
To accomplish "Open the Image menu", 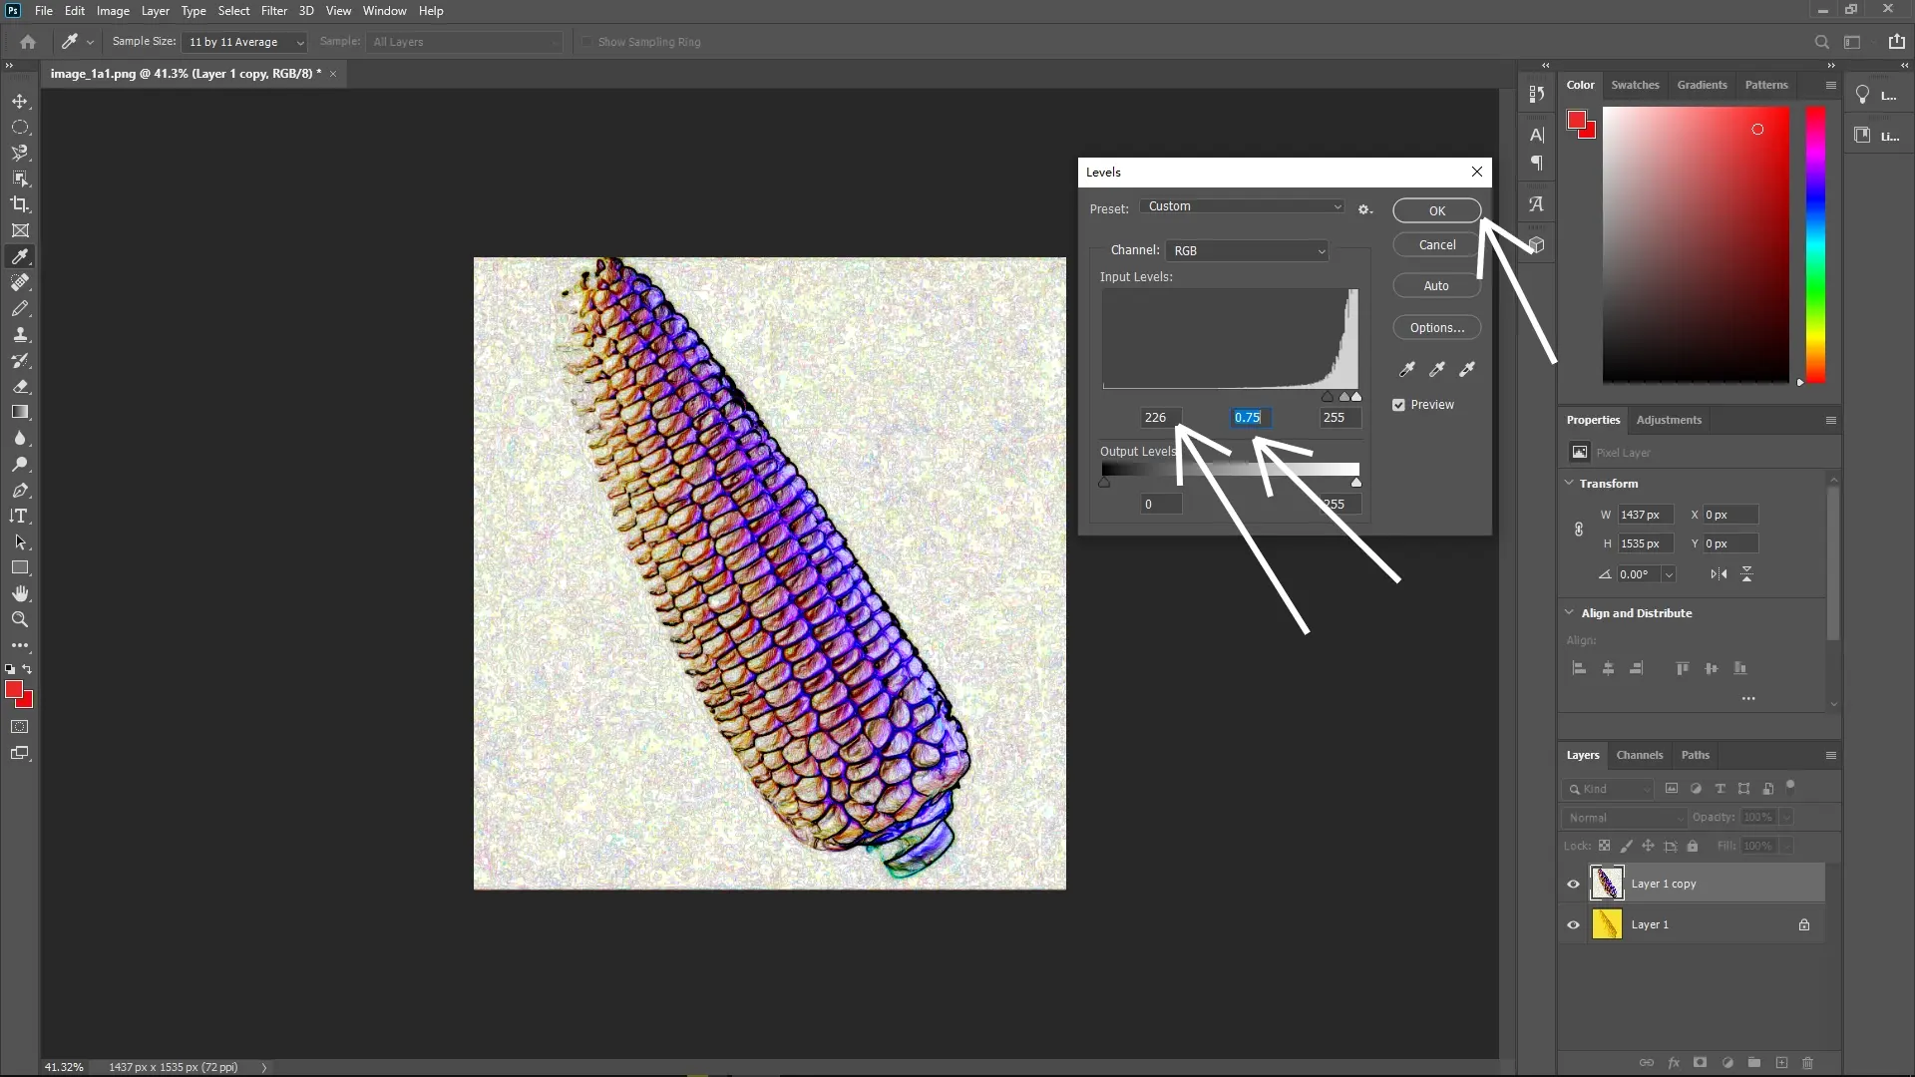I will tap(112, 11).
